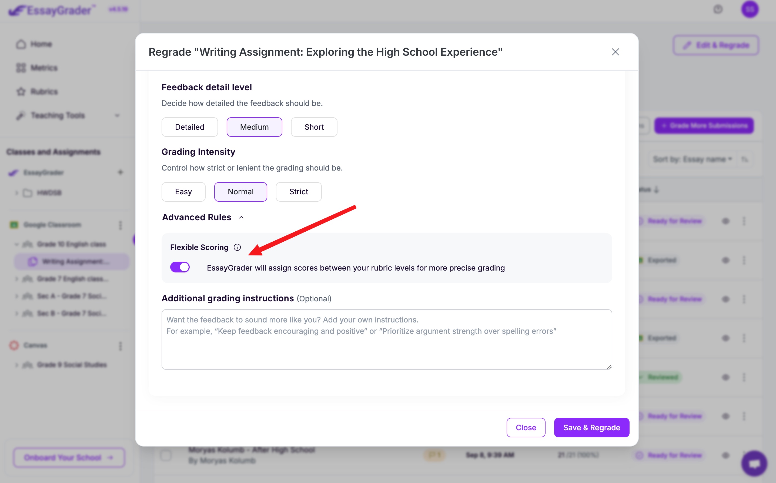This screenshot has height=483, width=776.
Task: Open Metrics from the sidebar icon
Action: tap(21, 68)
